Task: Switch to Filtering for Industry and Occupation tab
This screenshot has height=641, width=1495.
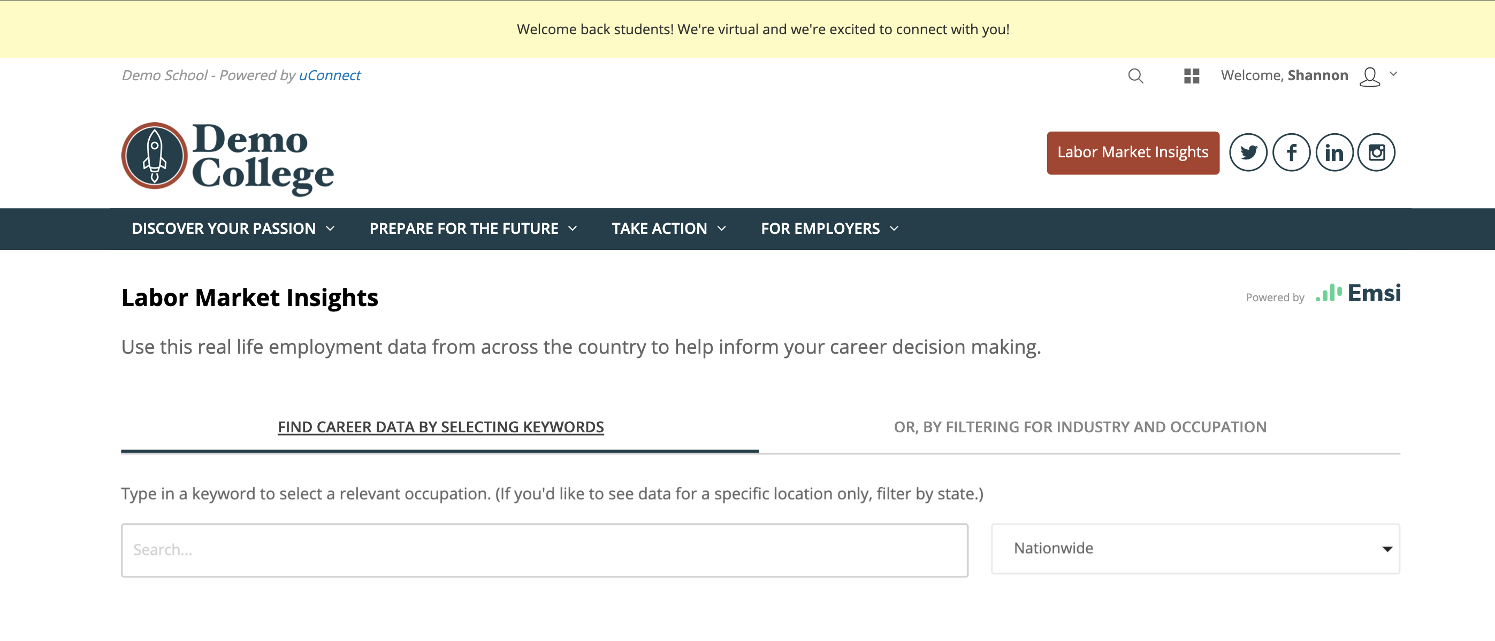Action: coord(1079,427)
